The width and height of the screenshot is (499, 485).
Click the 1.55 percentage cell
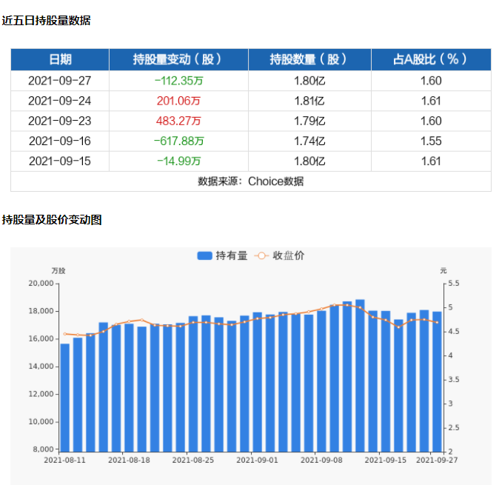431,141
